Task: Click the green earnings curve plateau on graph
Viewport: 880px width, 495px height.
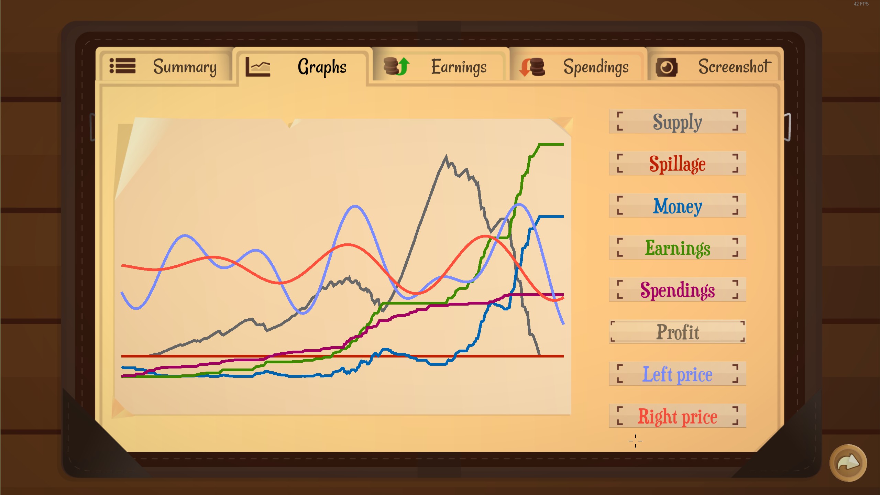Action: point(551,144)
